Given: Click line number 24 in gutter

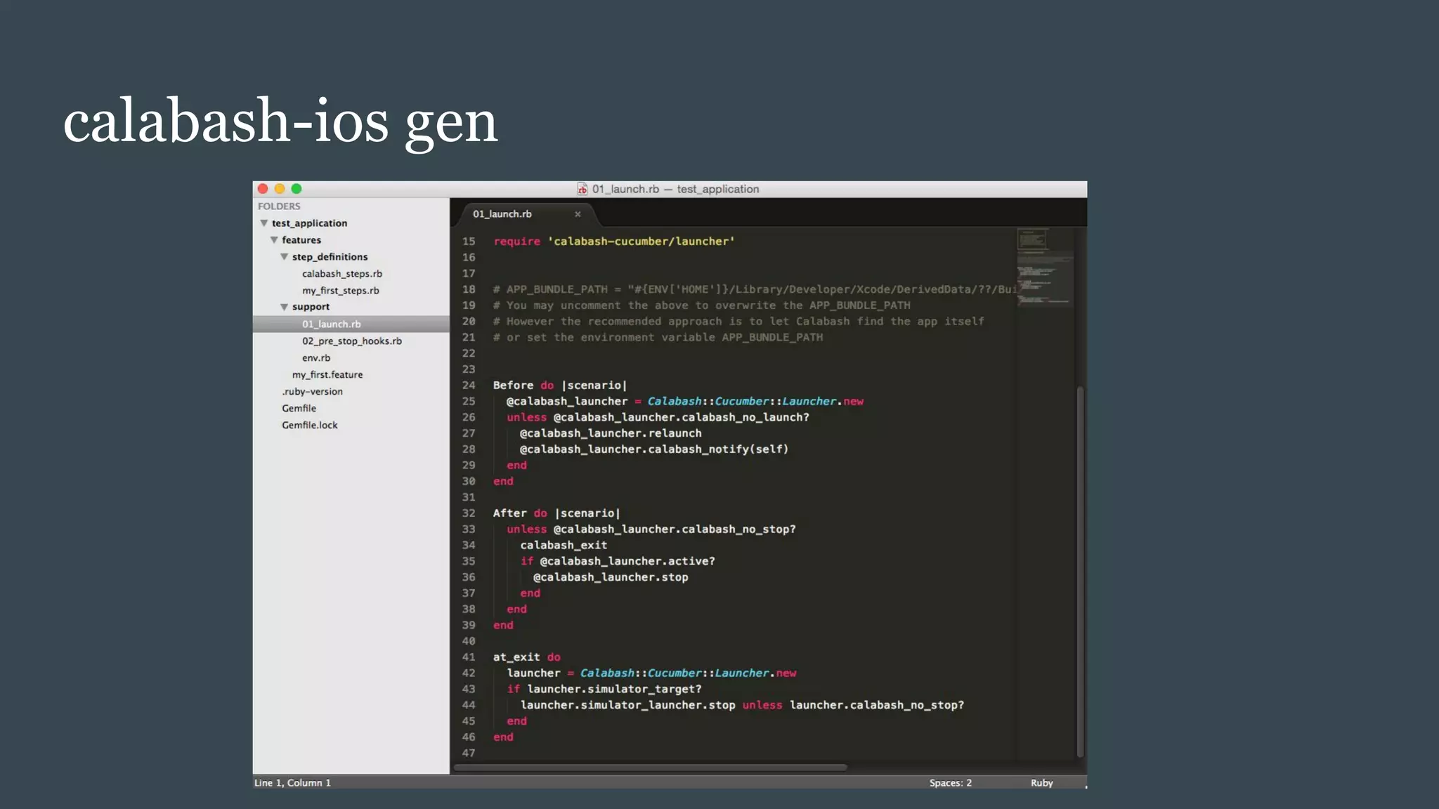Looking at the screenshot, I should [469, 386].
